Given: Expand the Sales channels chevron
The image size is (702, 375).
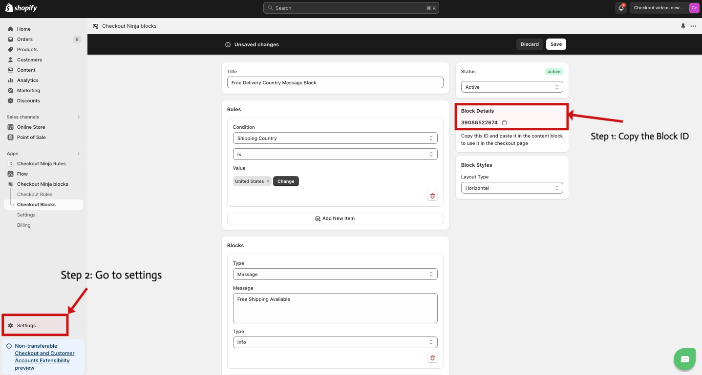Looking at the screenshot, I should point(78,117).
